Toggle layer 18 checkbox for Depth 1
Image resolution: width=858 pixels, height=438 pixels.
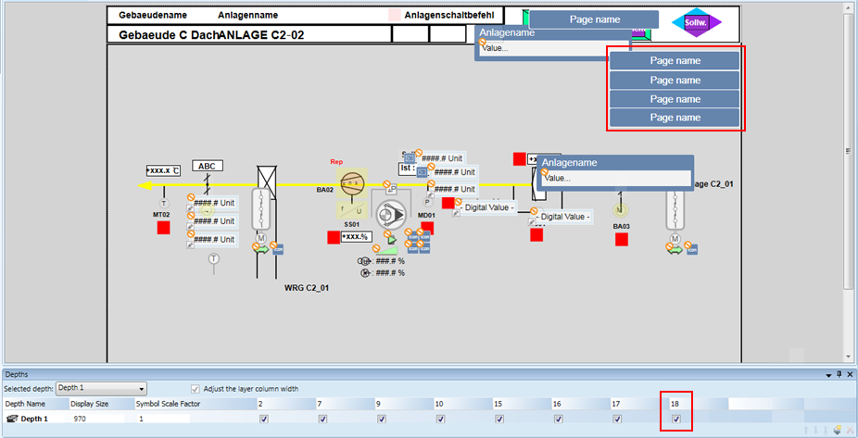point(675,419)
